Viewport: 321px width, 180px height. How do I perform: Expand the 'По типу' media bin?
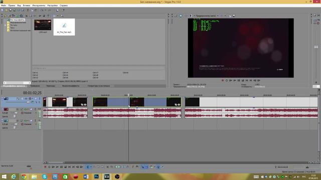click(6, 25)
